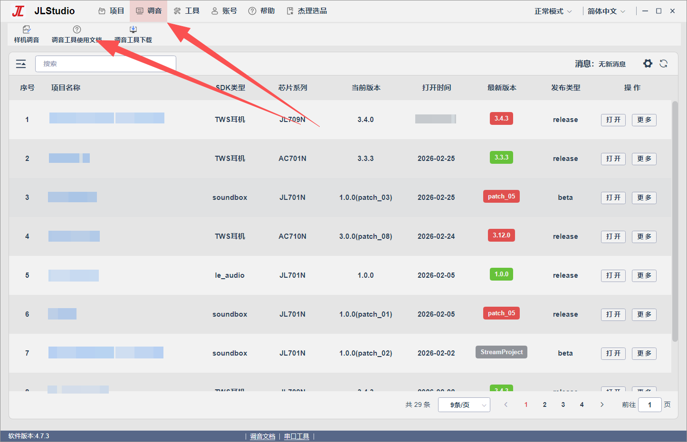
Task: Open the 简体中文 language dropdown
Action: [606, 11]
